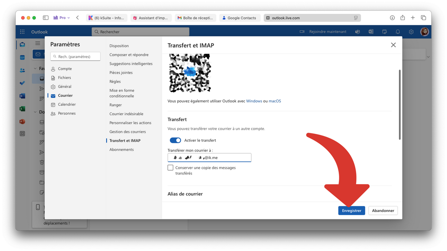Click the Safari share icon
Image resolution: width=447 pixels, height=251 pixels.
coord(403,18)
